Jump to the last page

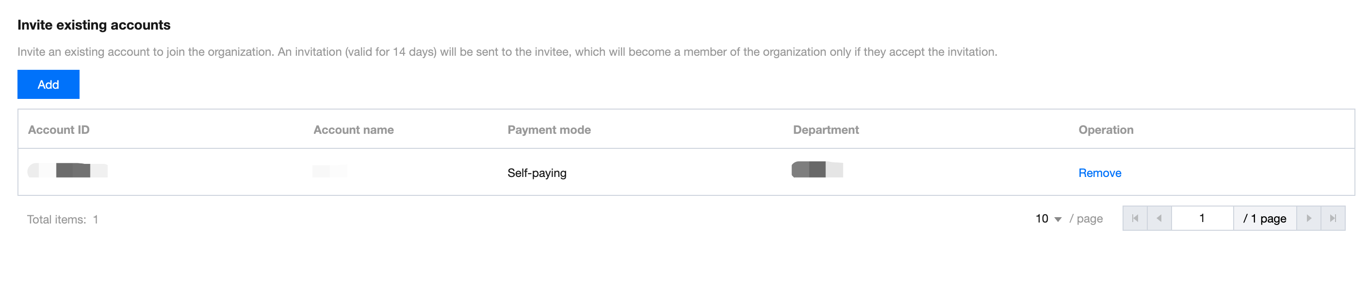pos(1333,219)
